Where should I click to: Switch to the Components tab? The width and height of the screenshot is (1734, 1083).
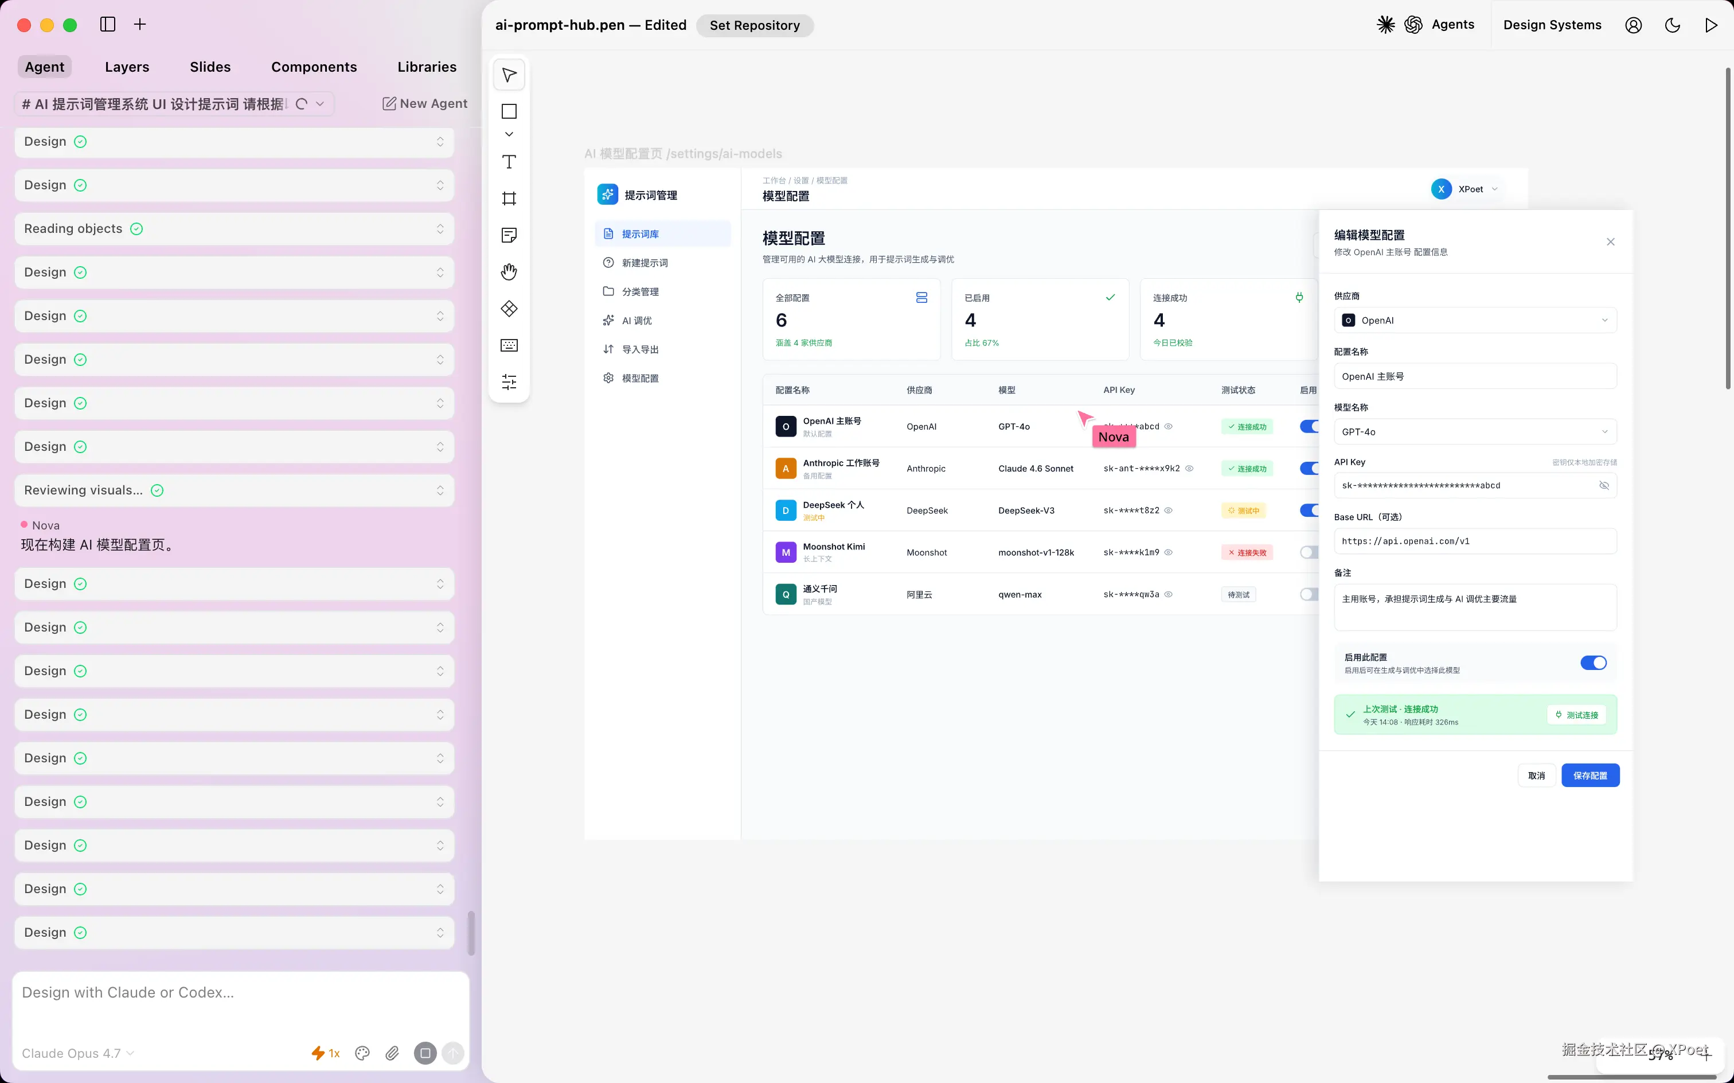[314, 67]
